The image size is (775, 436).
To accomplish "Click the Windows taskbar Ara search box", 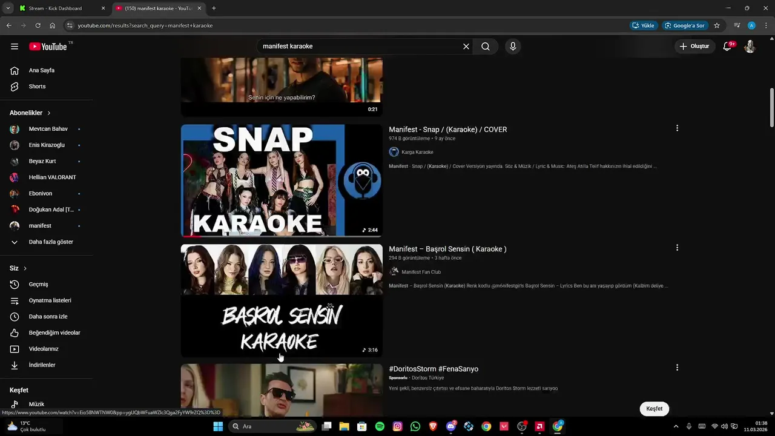I will (271, 426).
